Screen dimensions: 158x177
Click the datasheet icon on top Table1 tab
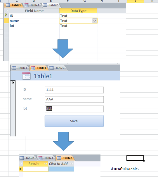tap(8, 5)
